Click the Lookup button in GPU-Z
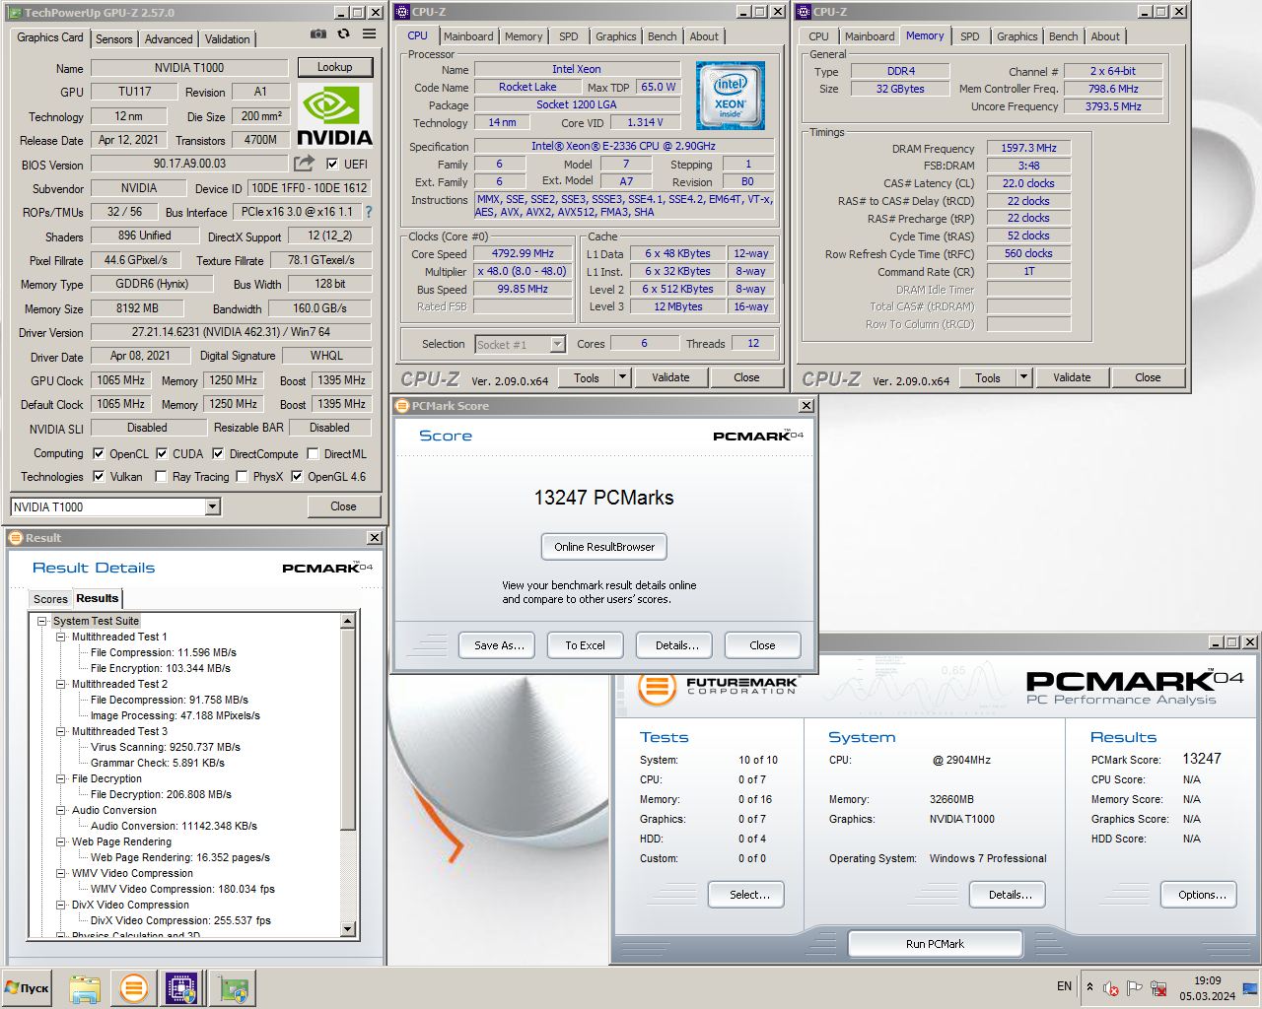Screen dimensions: 1262x1009 click(335, 67)
